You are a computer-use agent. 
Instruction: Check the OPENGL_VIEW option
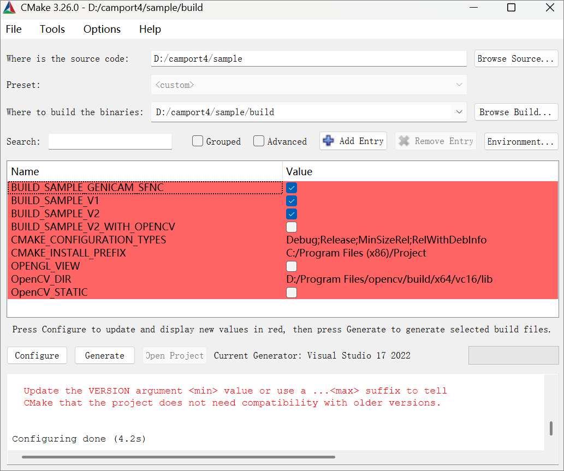pyautogui.click(x=292, y=266)
